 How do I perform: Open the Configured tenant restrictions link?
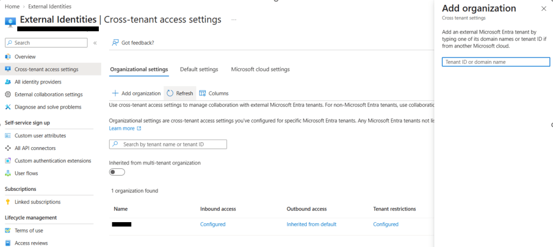[x=386, y=224]
